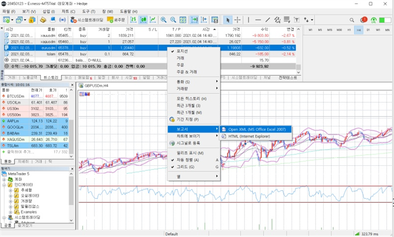394x237 pixels.
Task: Collapse the 인디케이터 tree node
Action: pyautogui.click(x=4, y=185)
